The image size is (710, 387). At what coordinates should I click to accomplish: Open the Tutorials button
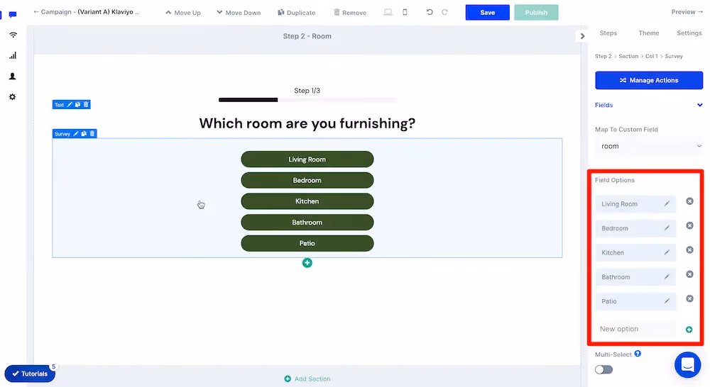(30, 374)
